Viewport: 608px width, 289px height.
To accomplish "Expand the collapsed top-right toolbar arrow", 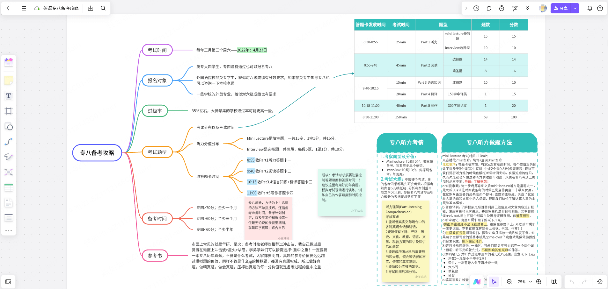I will (466, 8).
